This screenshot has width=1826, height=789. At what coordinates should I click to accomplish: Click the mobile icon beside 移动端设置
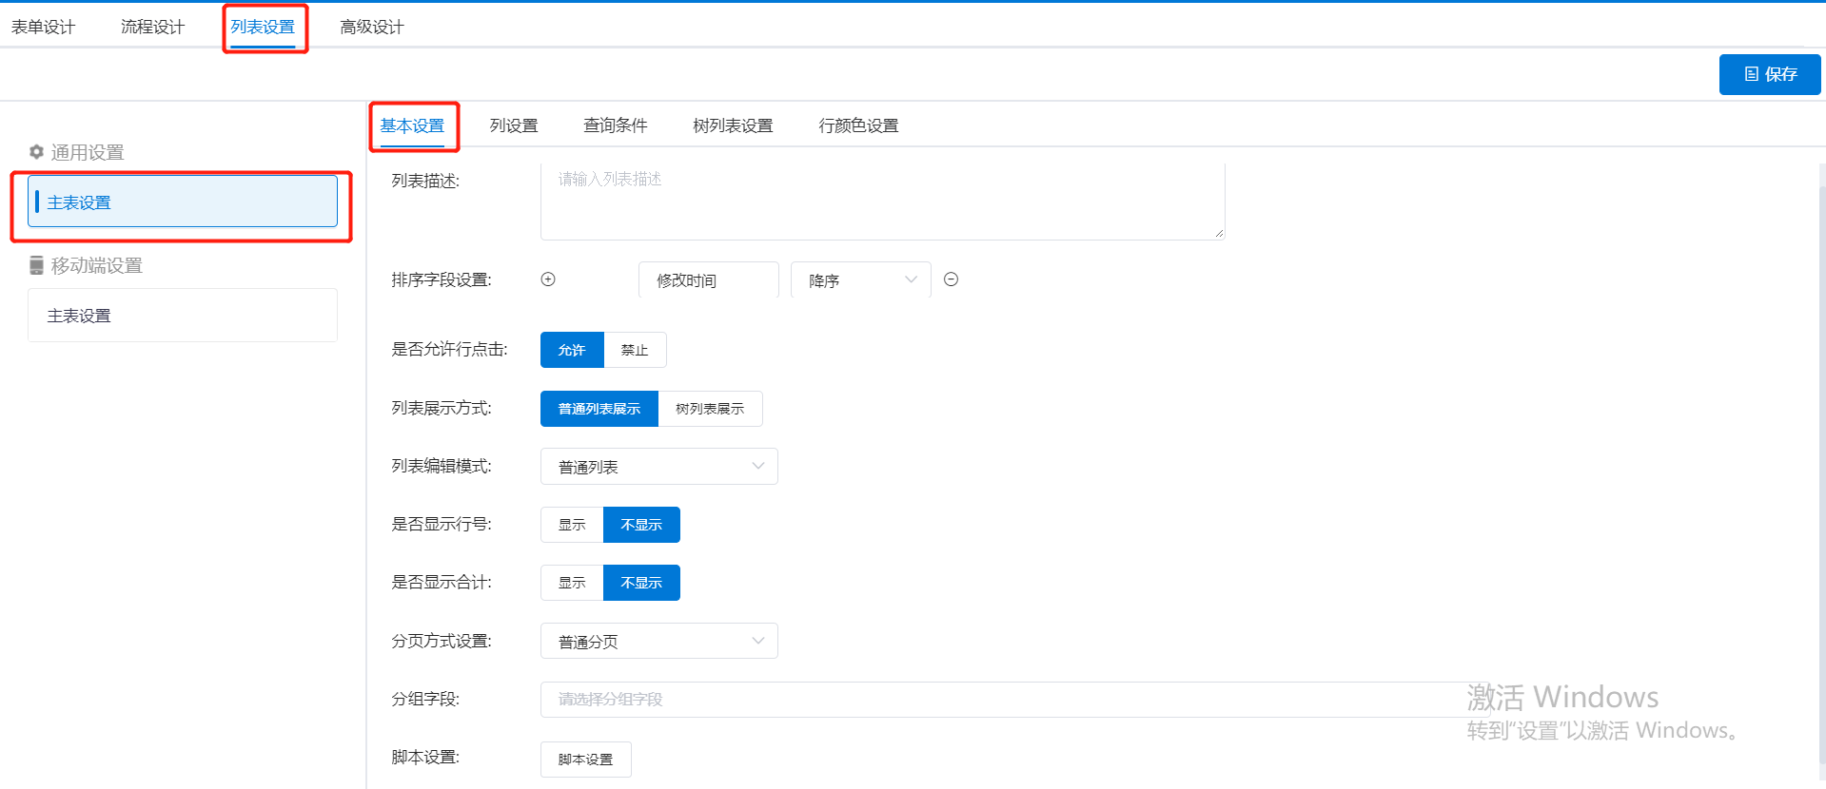[36, 265]
